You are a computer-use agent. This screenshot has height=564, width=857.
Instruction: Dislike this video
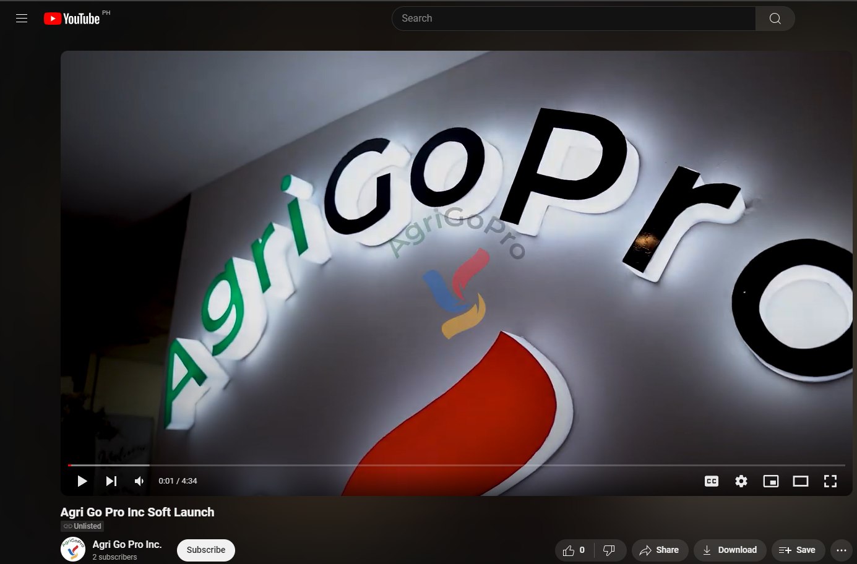click(609, 550)
